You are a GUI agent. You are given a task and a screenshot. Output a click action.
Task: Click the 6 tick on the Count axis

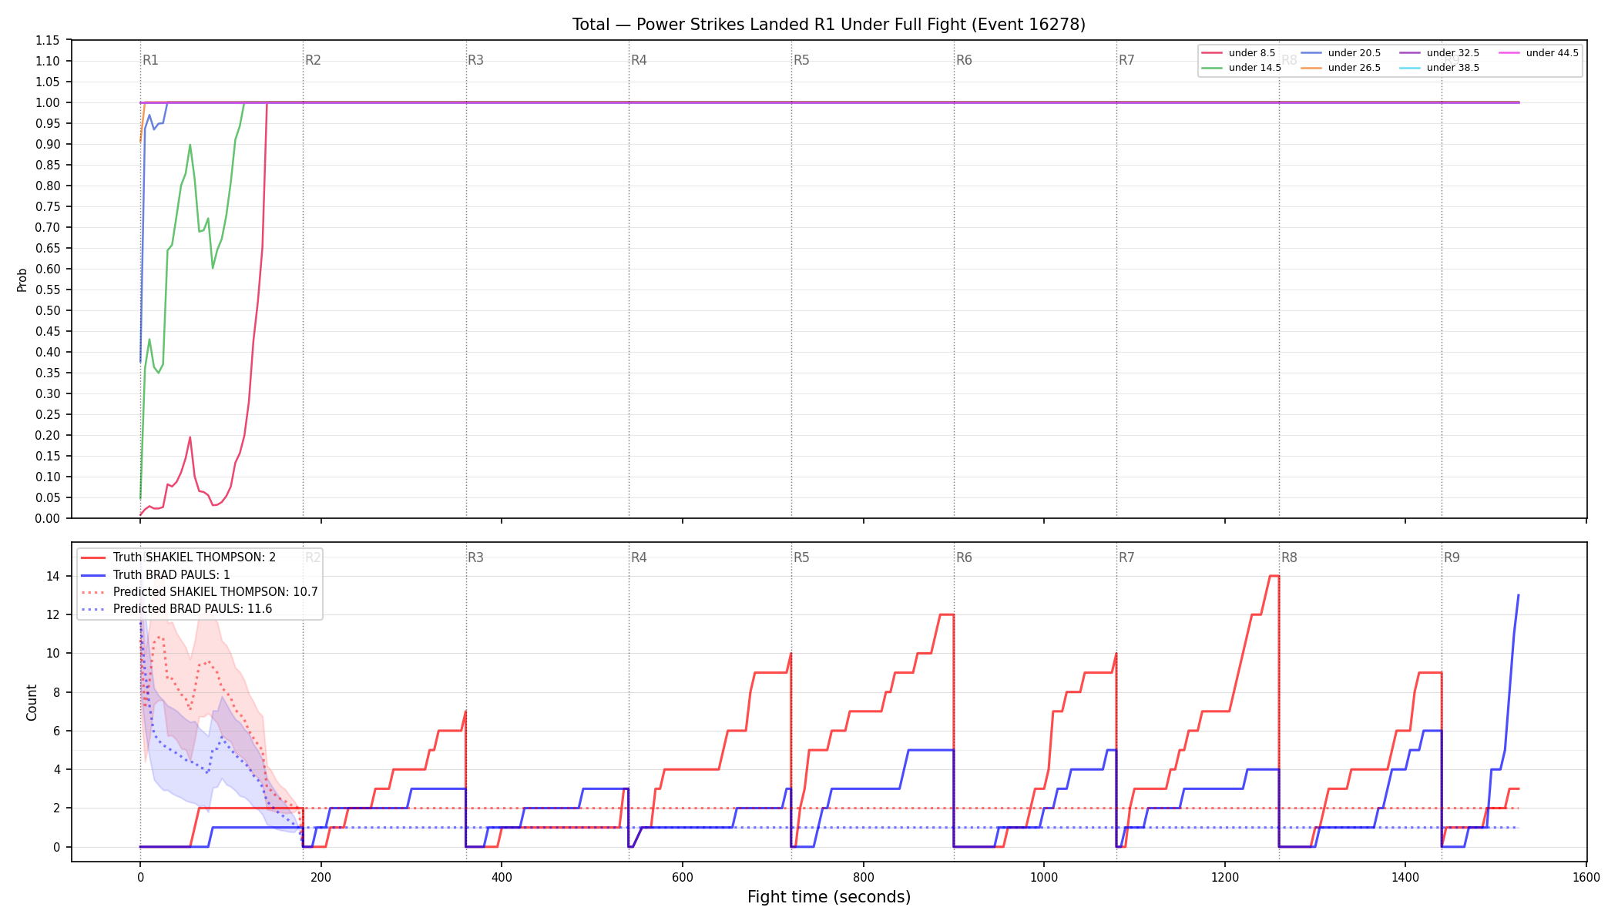pyautogui.click(x=56, y=731)
